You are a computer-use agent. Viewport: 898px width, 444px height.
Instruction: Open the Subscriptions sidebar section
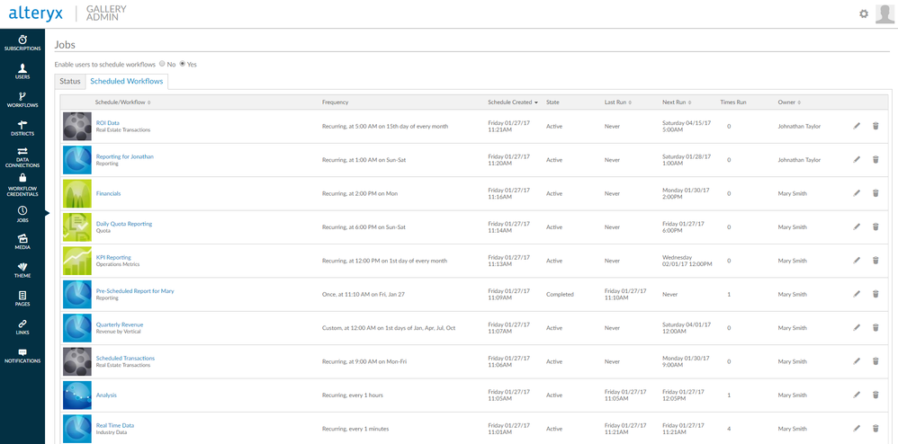click(22, 43)
